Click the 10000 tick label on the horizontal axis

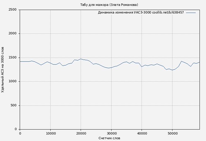[x=50, y=134]
